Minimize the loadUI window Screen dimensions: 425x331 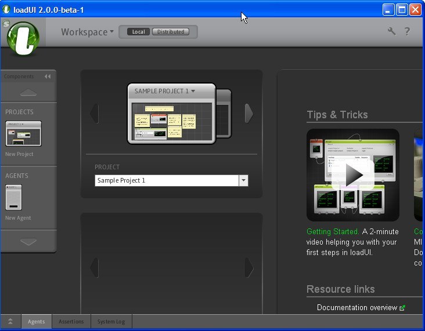(388, 10)
